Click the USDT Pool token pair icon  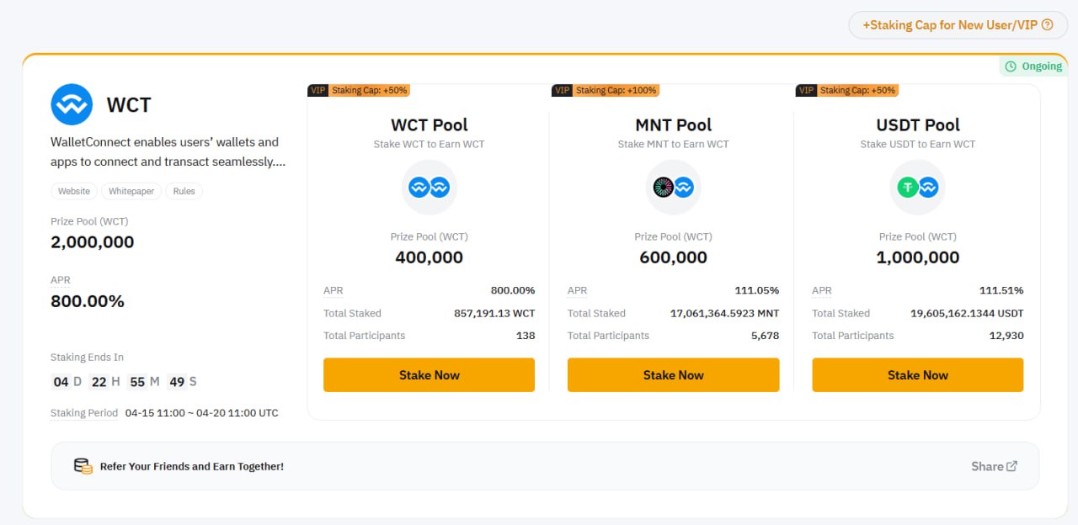[x=918, y=188]
